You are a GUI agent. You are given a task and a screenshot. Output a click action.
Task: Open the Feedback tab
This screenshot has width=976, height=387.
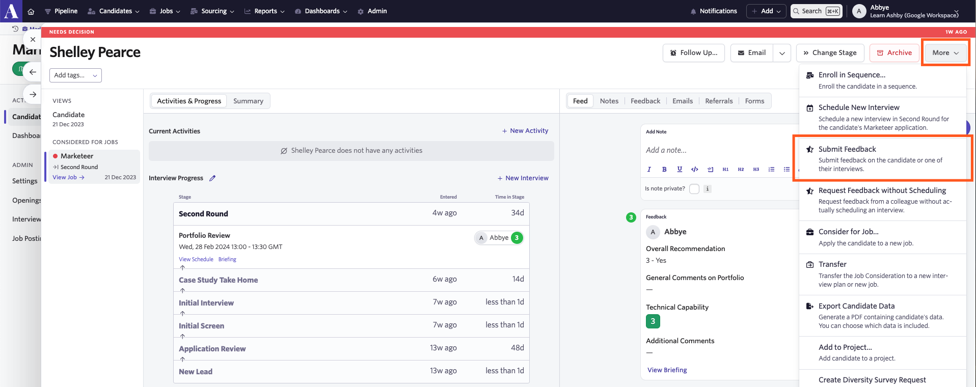coord(645,101)
